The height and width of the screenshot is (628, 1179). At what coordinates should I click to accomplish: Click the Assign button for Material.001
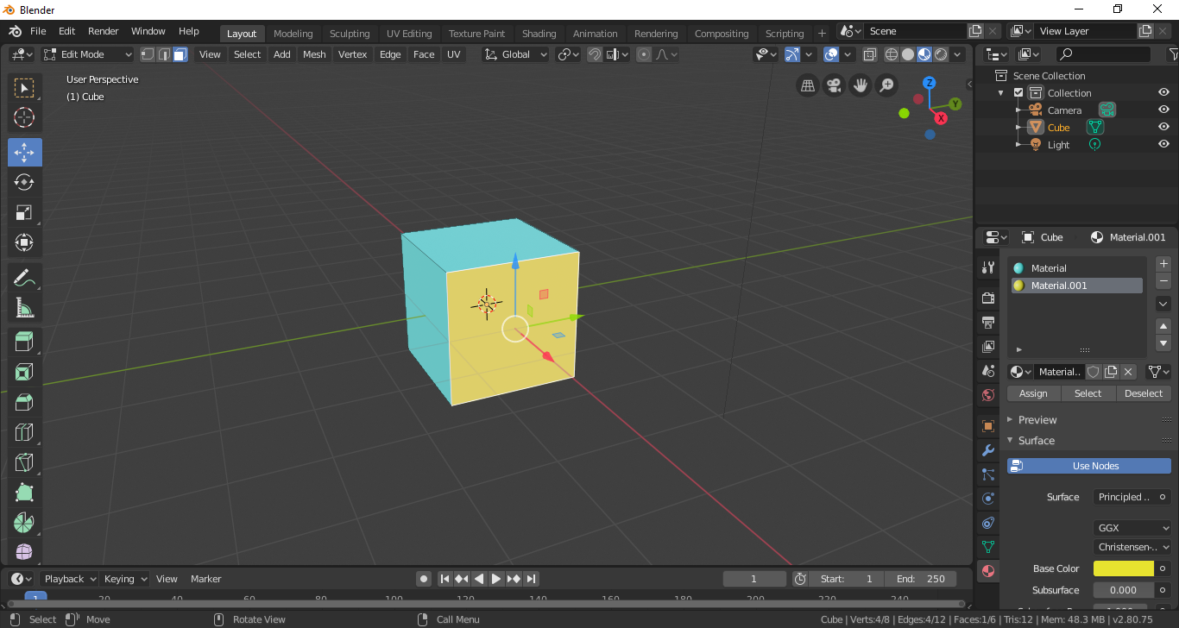(x=1033, y=392)
